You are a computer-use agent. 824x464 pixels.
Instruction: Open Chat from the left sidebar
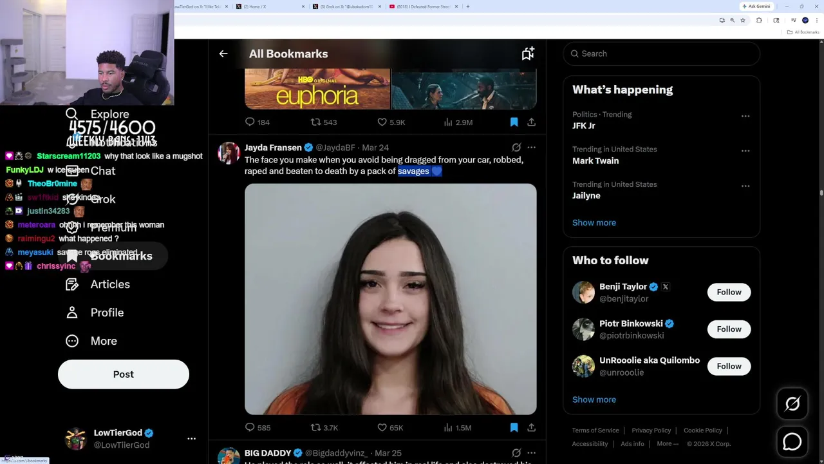pos(91,171)
